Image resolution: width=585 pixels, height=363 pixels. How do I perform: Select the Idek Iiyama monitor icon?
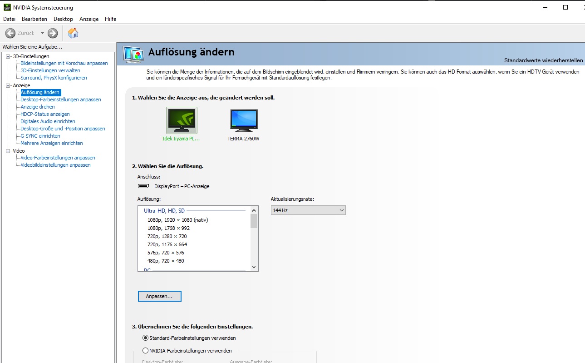point(182,120)
